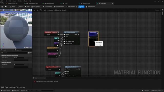Open the viewport Show button
Viewport: 164px width, 92px height.
18,10
